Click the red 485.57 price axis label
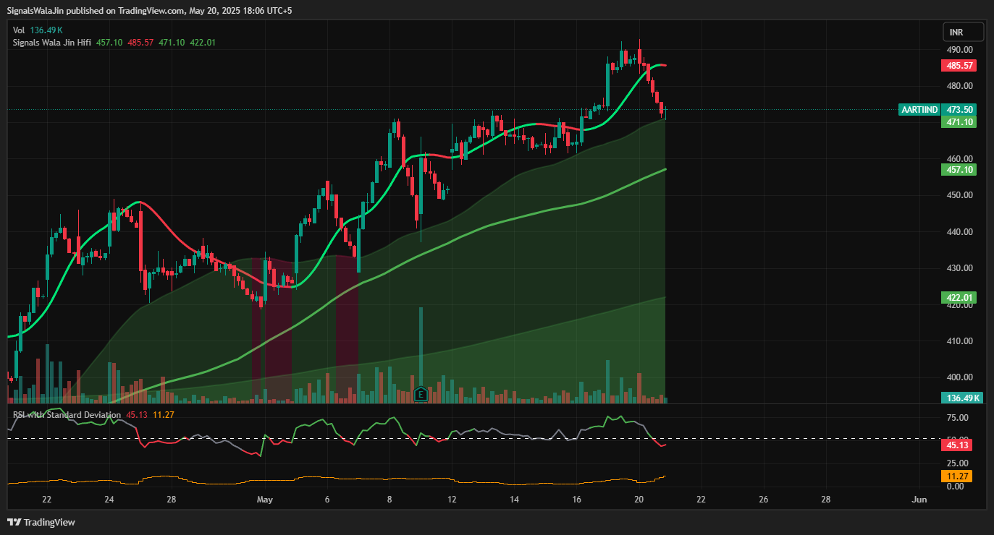 (x=959, y=66)
